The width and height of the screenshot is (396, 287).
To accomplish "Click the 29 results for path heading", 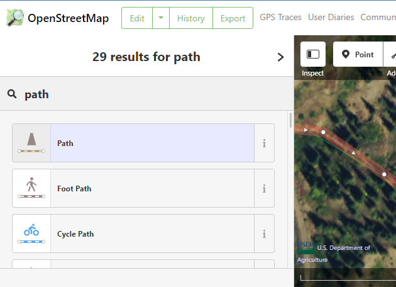I will pyautogui.click(x=146, y=57).
